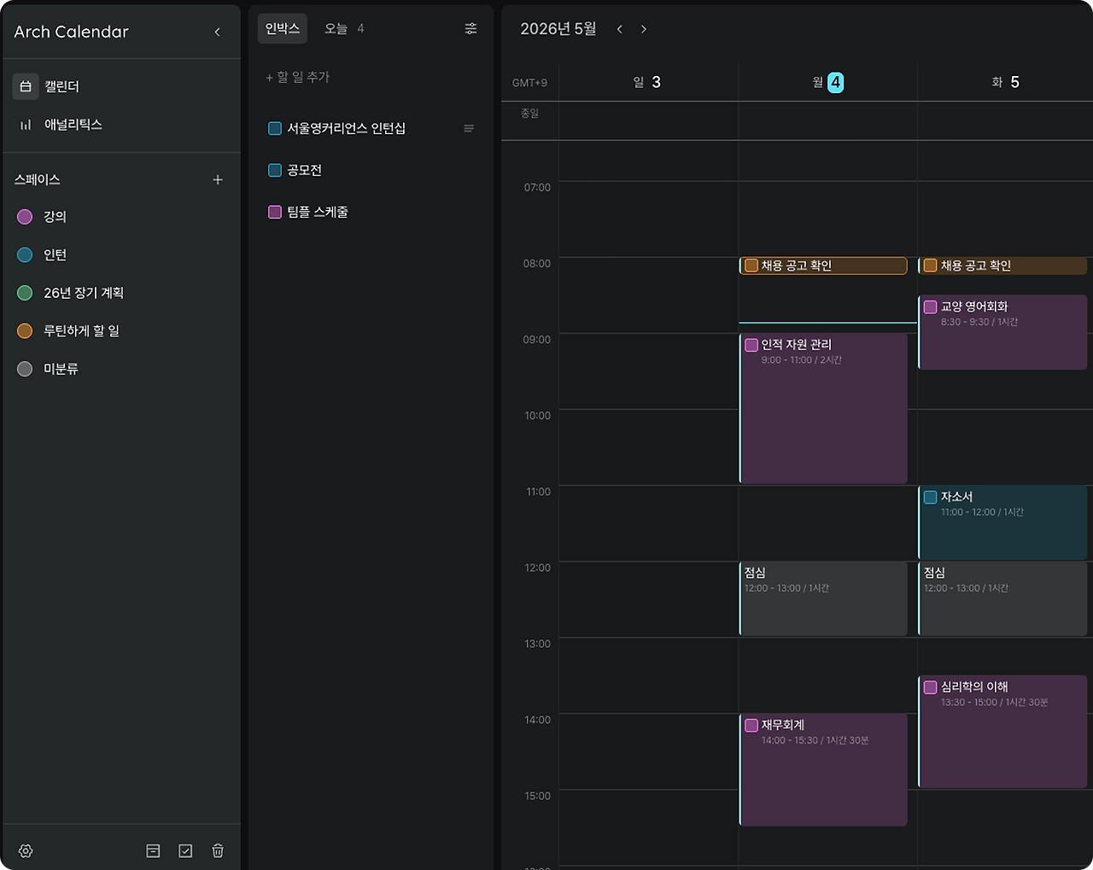This screenshot has height=870, width=1093.
Task: Open Monday's 점심 event block
Action: (x=823, y=598)
